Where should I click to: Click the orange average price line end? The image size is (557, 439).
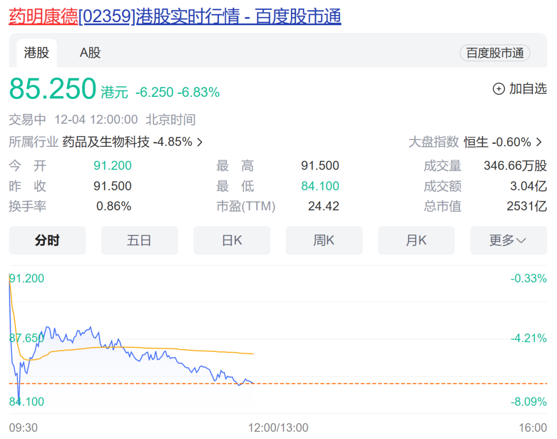click(253, 353)
